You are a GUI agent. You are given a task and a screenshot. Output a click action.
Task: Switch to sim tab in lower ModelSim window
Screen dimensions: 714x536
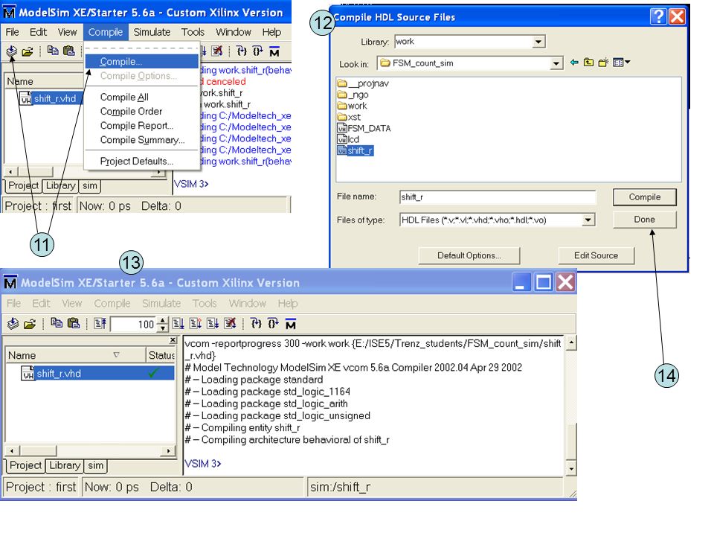(96, 465)
